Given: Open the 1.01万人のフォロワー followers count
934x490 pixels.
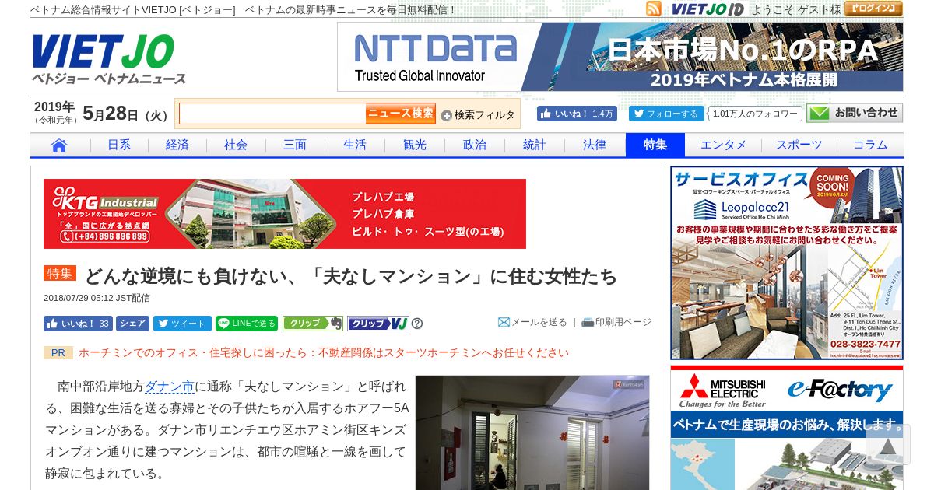Looking at the screenshot, I should [755, 114].
